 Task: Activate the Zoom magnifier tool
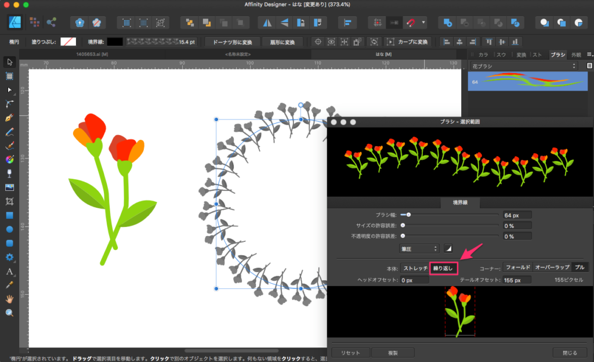(x=9, y=313)
